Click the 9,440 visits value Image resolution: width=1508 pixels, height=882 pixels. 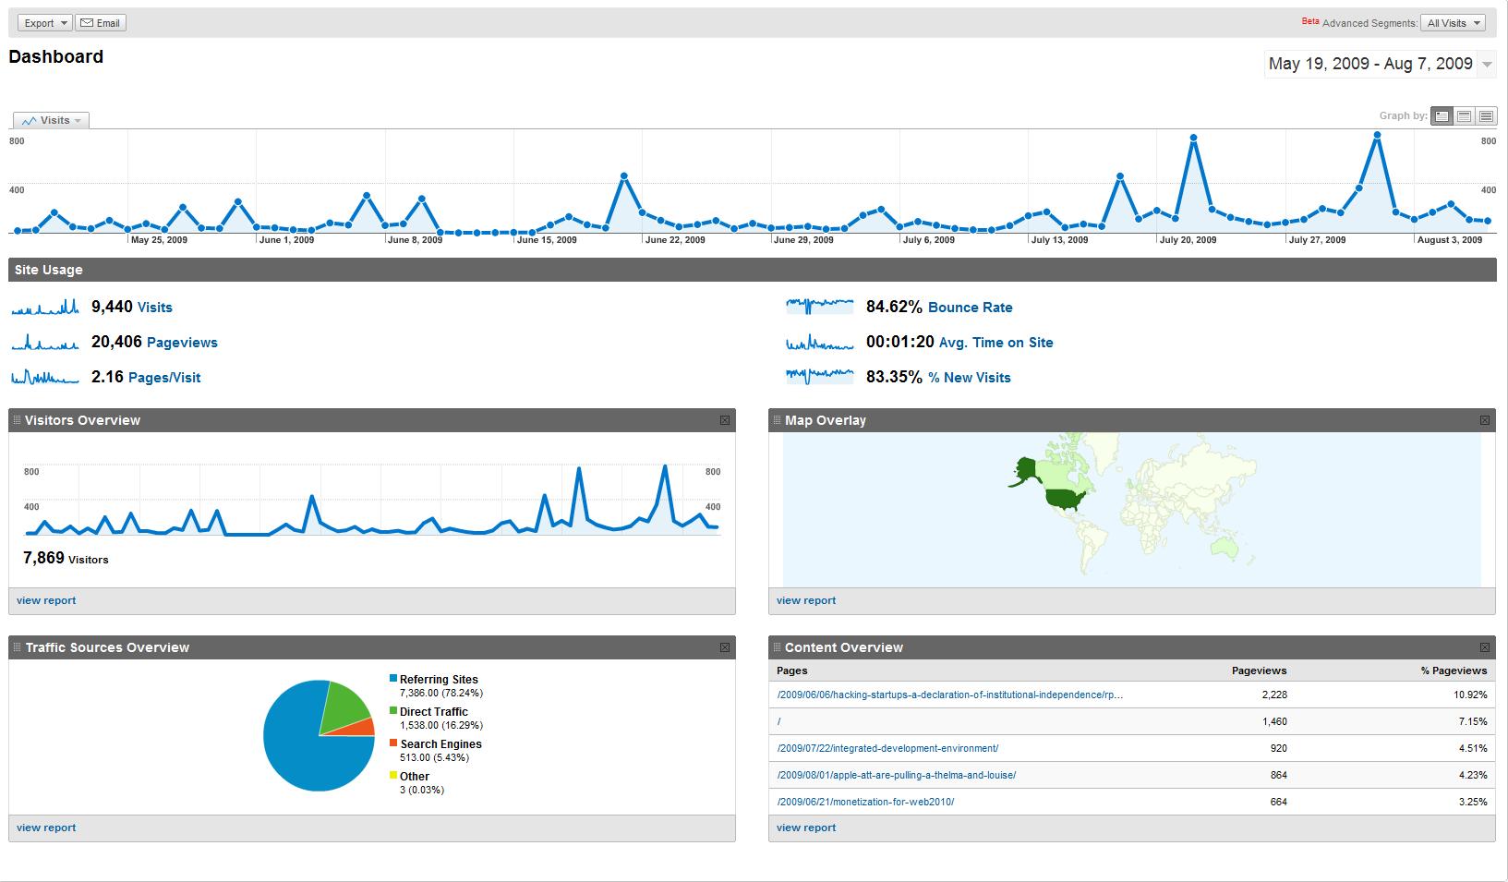[112, 308]
